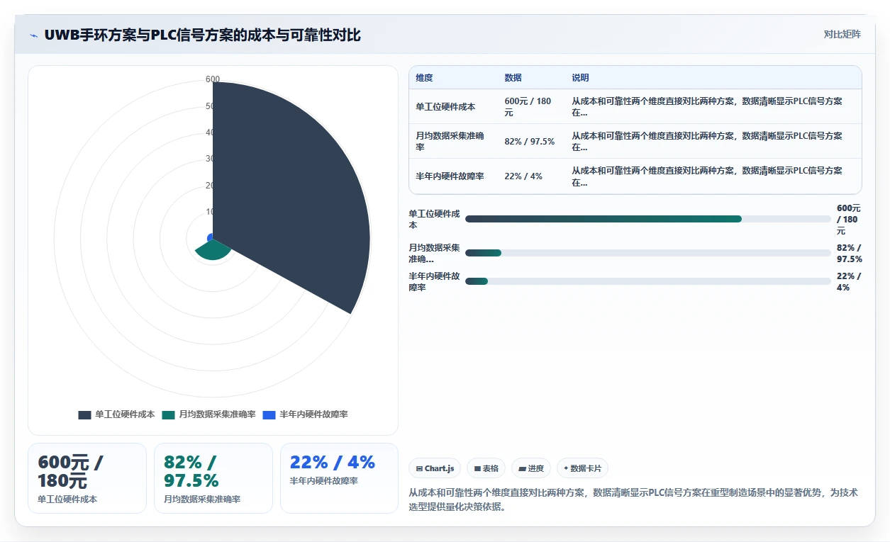The image size is (890, 542).
Task: Open the 22% / 4% stat card
Action: [x=340, y=478]
